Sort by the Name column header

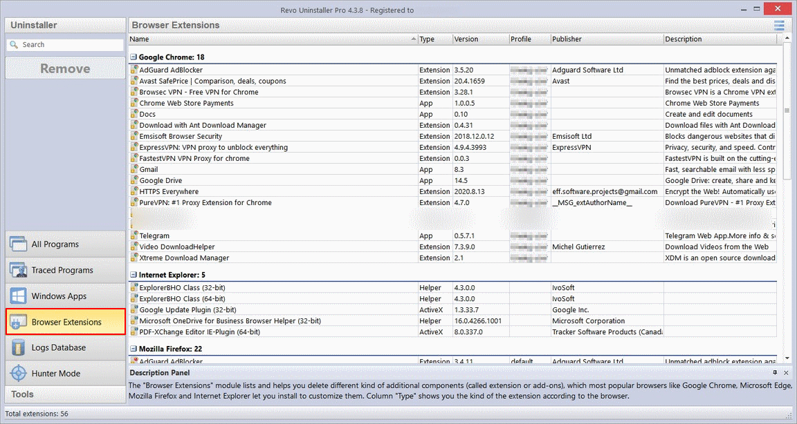tap(273, 39)
